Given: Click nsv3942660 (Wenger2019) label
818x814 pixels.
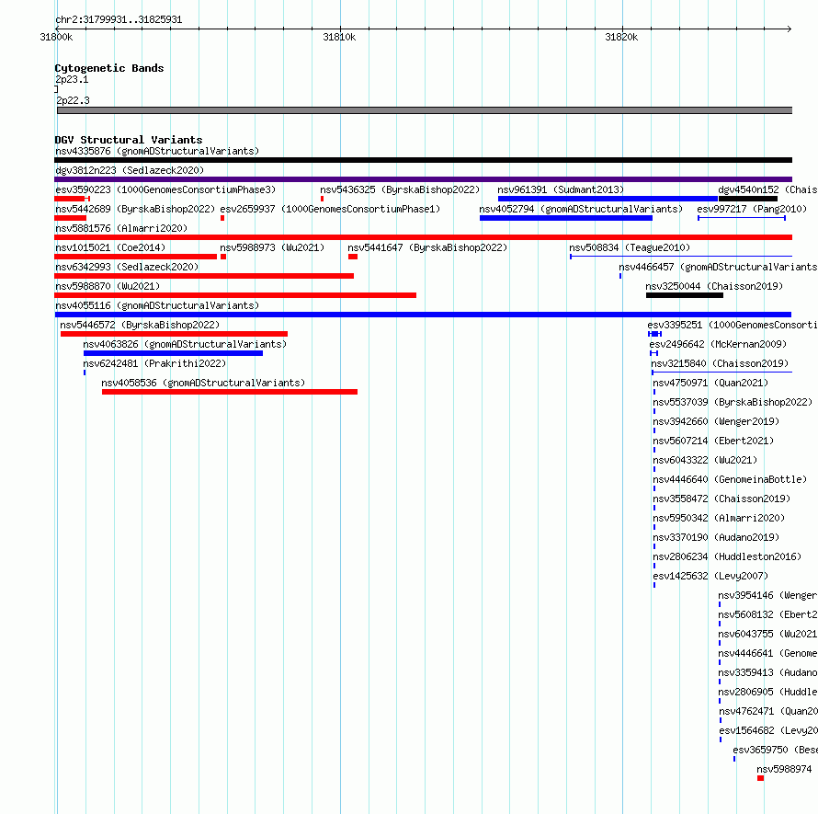Looking at the screenshot, I should 716,422.
